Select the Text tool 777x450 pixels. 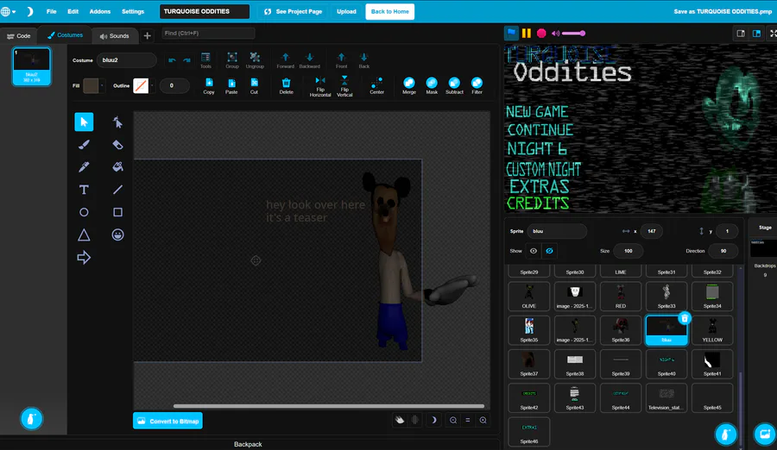point(84,190)
